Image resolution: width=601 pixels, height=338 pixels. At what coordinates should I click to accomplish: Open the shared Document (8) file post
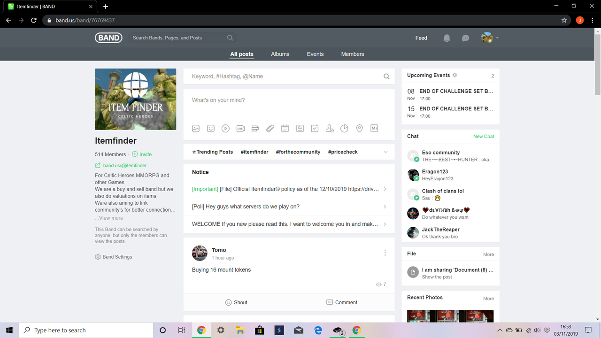(450, 273)
